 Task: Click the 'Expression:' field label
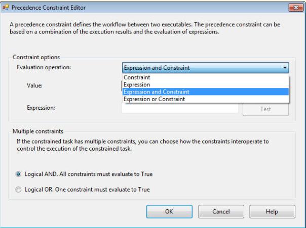41,108
